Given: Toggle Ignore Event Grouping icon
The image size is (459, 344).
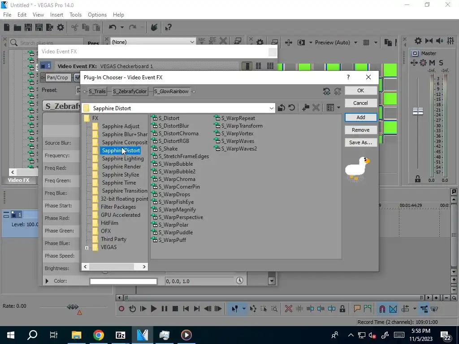Looking at the screenshot, I should (x=434, y=309).
